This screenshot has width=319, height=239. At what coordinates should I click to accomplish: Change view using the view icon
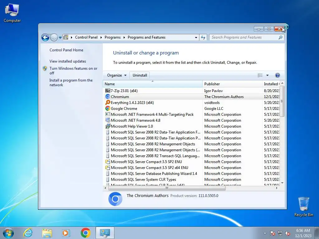[x=260, y=75]
